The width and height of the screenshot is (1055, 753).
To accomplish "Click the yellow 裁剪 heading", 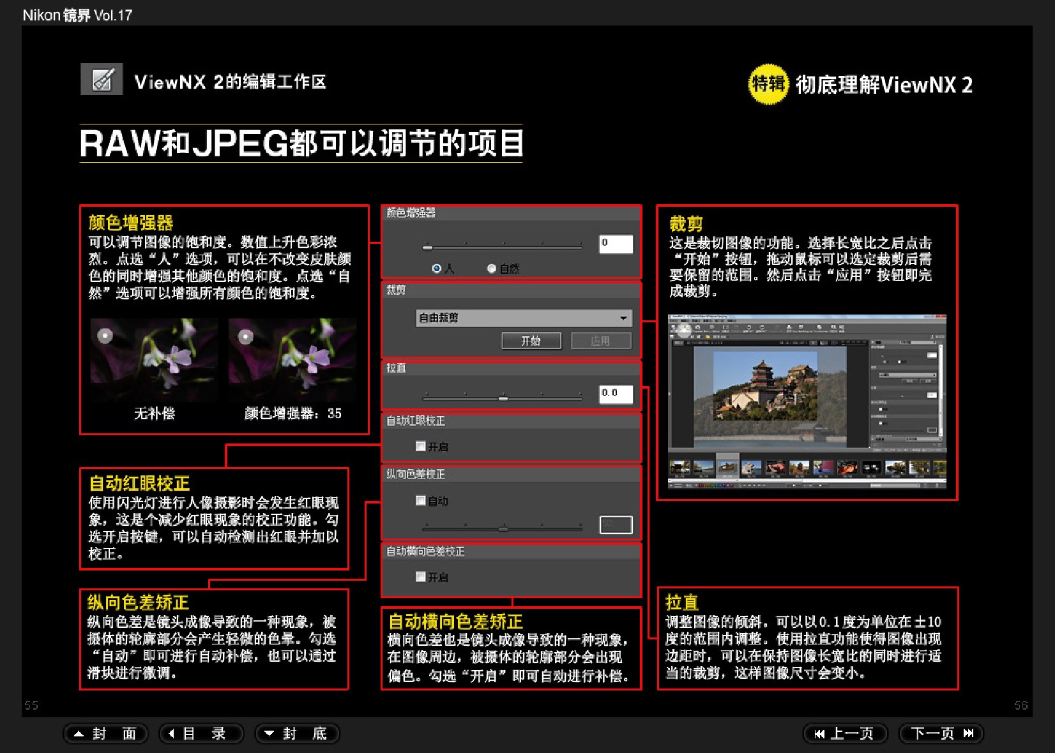I will [686, 224].
